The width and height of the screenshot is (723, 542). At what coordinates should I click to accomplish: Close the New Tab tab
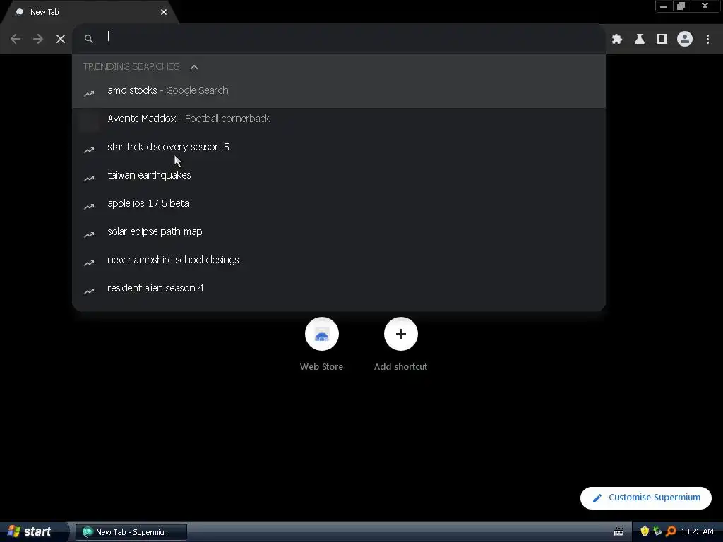pyautogui.click(x=164, y=12)
